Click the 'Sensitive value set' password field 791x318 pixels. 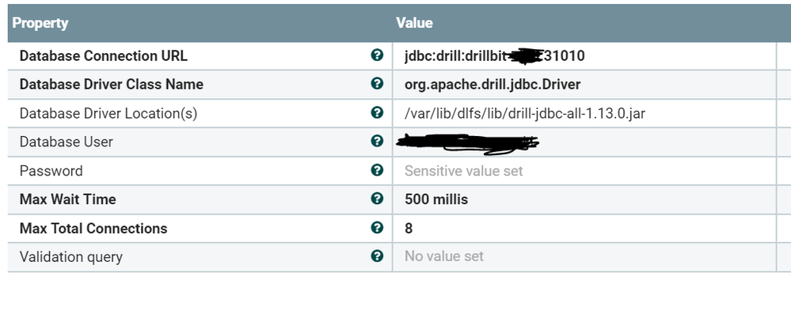tap(463, 171)
